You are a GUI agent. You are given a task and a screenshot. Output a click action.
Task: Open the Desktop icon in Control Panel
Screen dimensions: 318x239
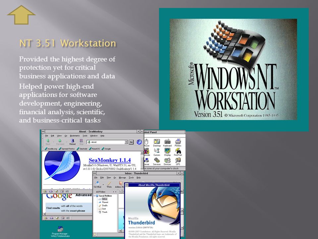click(157, 143)
